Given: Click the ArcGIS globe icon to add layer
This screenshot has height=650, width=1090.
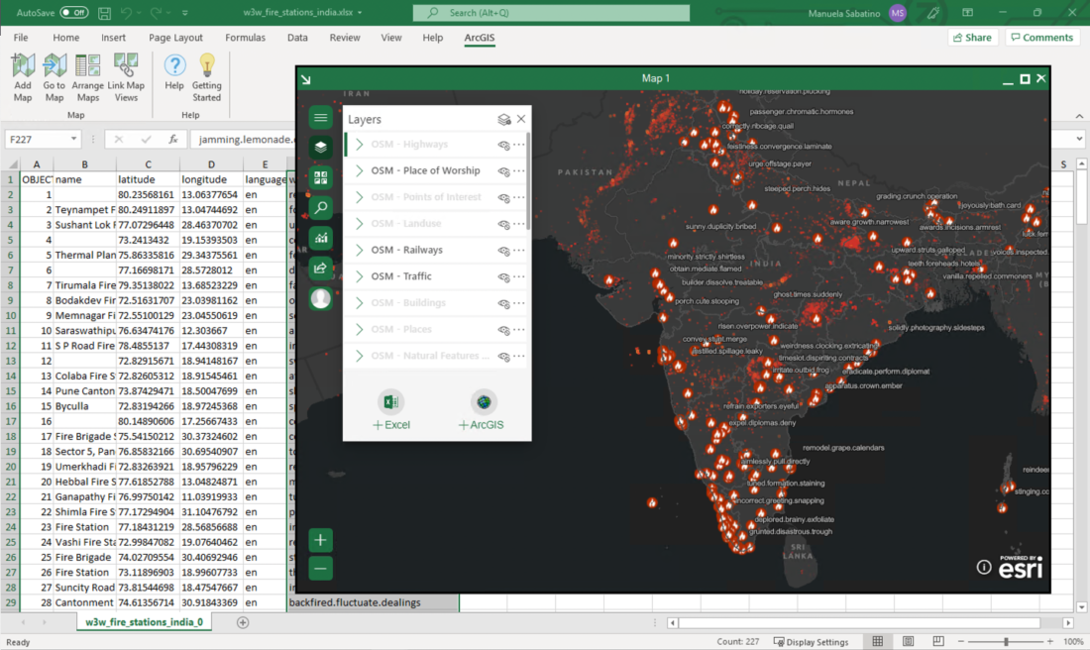Looking at the screenshot, I should point(484,402).
